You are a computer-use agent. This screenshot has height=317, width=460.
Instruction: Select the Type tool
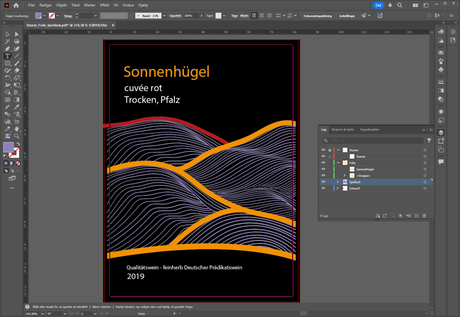pyautogui.click(x=7, y=56)
